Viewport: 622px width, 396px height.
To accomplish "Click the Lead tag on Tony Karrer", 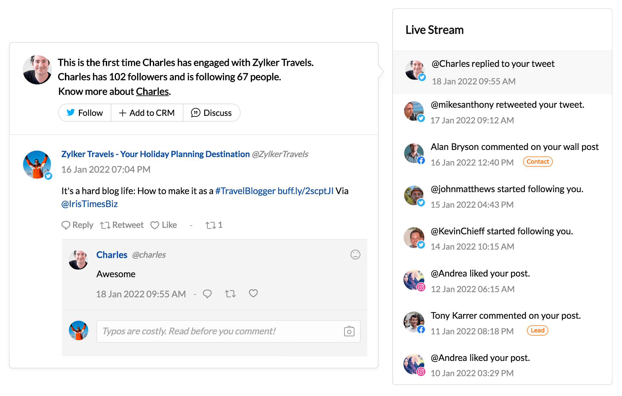I will click(x=537, y=330).
